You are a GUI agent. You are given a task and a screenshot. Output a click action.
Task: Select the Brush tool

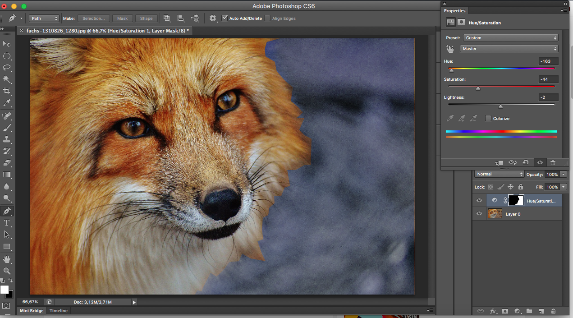point(7,128)
